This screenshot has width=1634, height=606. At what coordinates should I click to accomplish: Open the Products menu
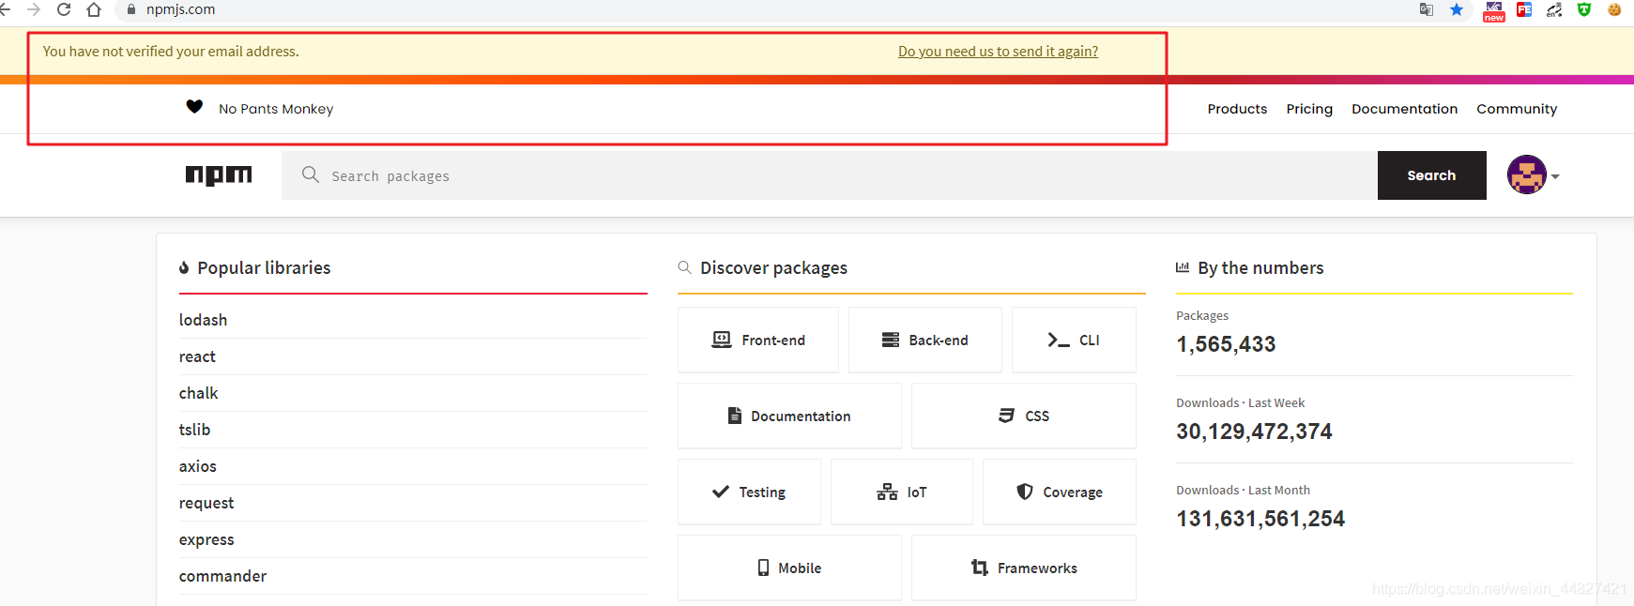(1237, 109)
